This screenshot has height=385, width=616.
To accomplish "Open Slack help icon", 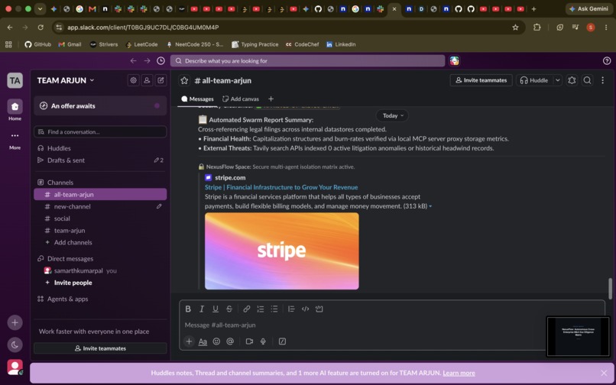I will coord(607,60).
